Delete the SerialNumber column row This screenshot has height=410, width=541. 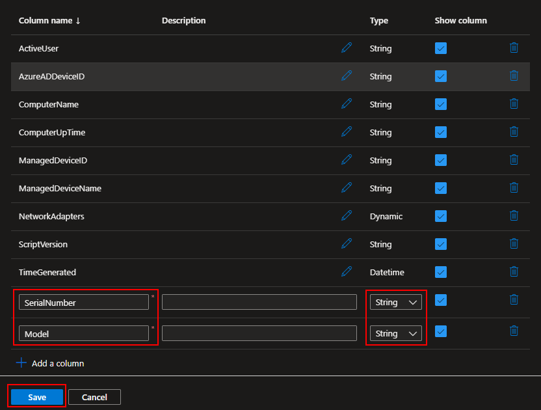point(514,300)
